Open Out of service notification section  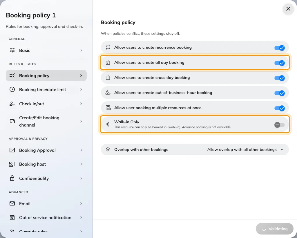(x=46, y=217)
